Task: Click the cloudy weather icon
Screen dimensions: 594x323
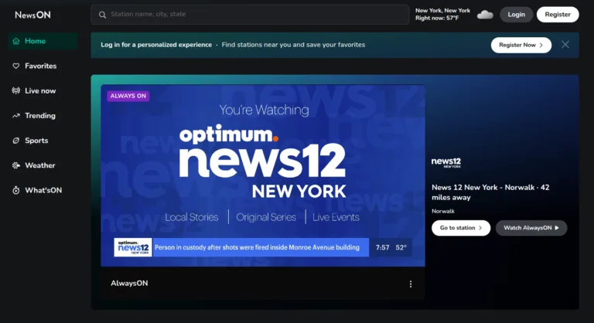Action: click(485, 15)
